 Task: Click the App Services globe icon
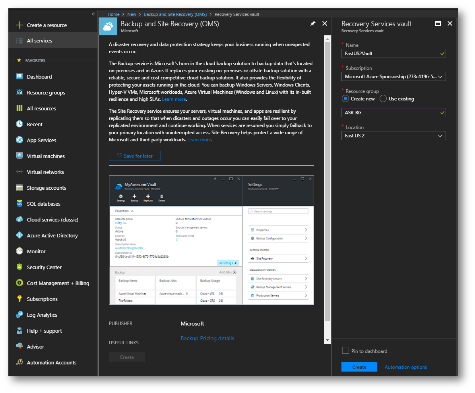pyautogui.click(x=19, y=140)
